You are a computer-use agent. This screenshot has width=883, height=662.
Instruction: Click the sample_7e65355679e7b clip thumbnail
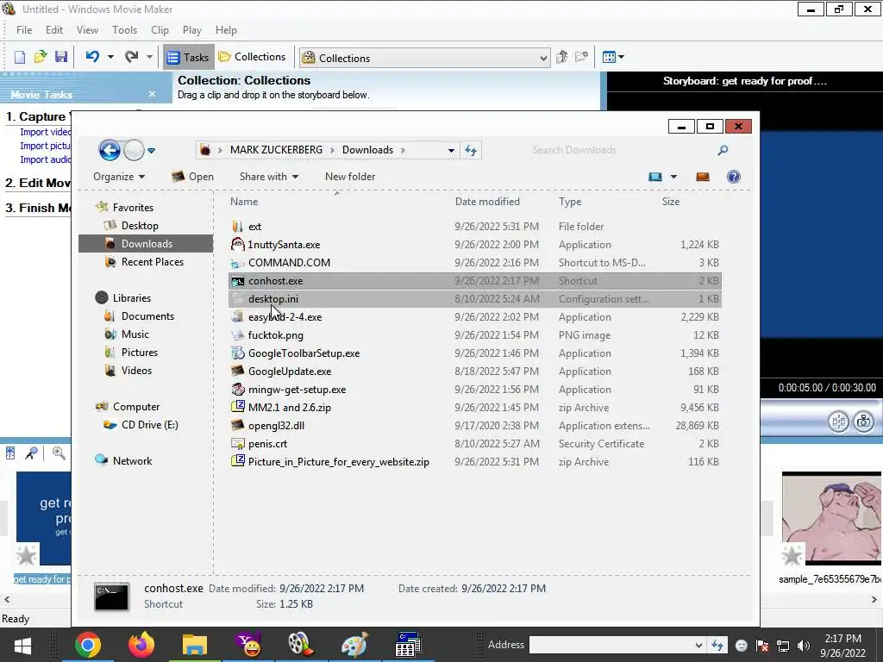click(831, 518)
